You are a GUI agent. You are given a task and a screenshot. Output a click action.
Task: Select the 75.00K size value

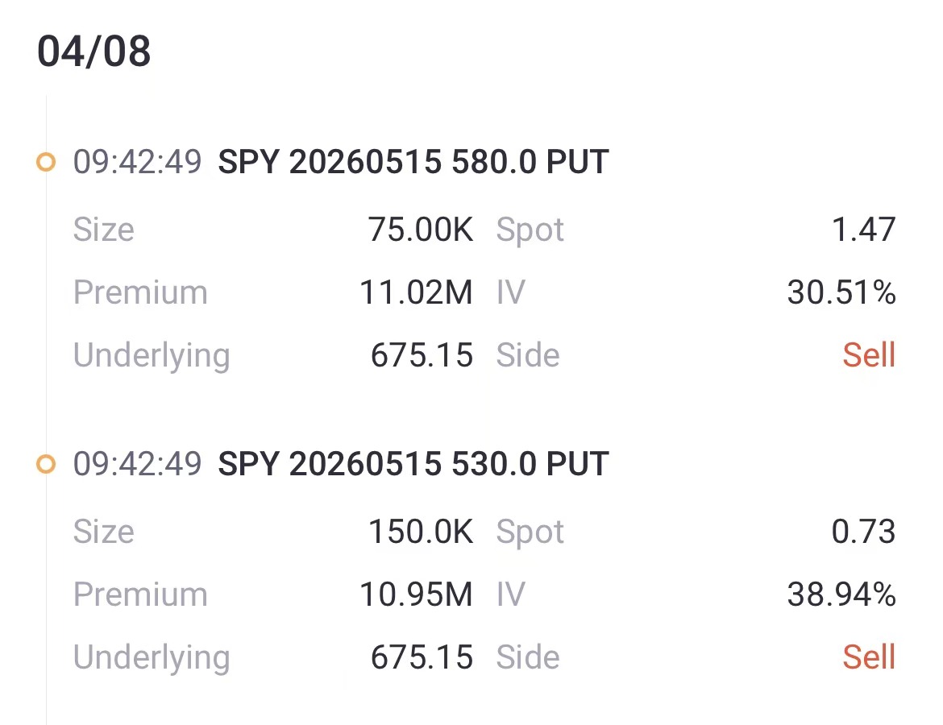coord(420,230)
